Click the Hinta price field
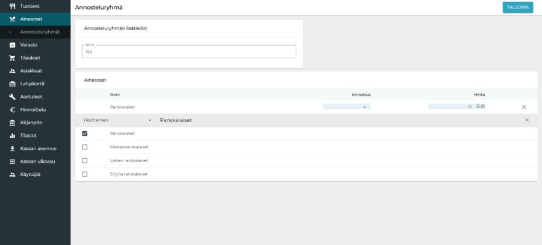The width and height of the screenshot is (542, 245). 450,106
